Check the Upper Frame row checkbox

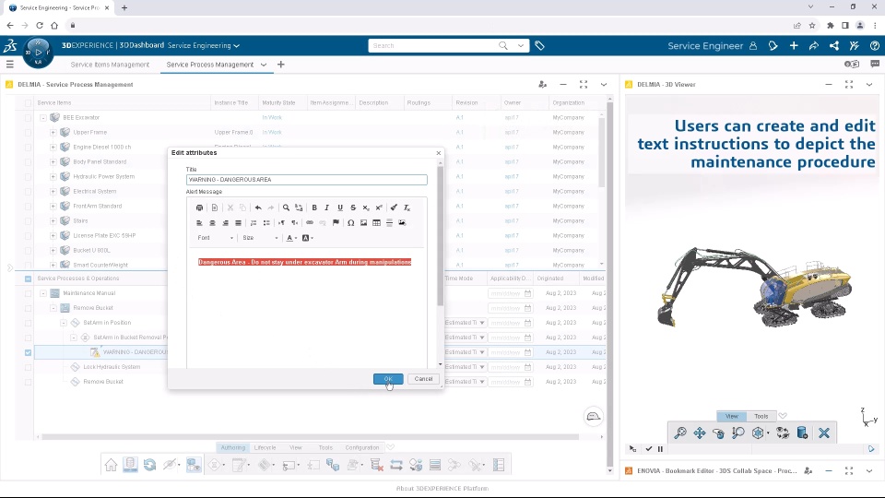coord(29,132)
